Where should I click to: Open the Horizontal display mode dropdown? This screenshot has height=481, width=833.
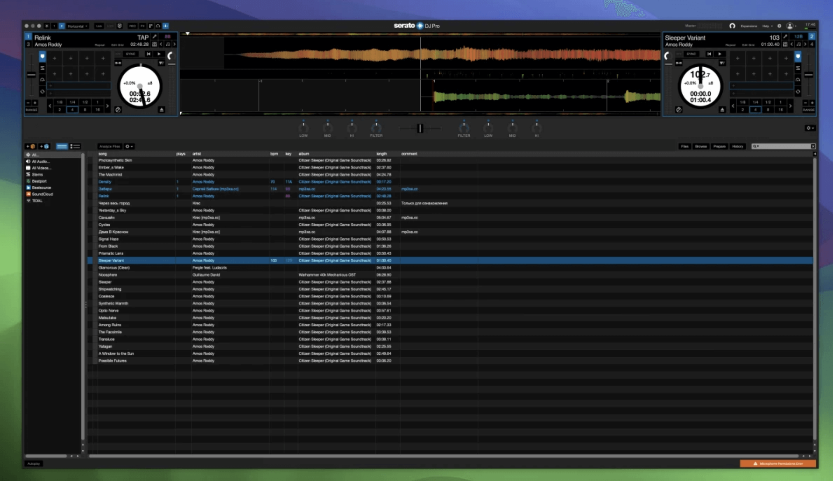pyautogui.click(x=77, y=26)
